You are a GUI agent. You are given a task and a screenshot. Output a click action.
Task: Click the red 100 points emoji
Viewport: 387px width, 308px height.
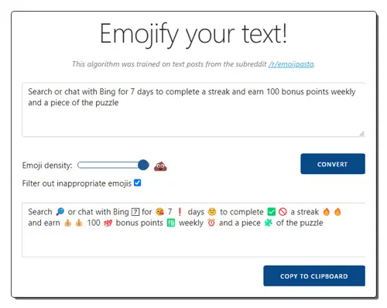(x=108, y=223)
